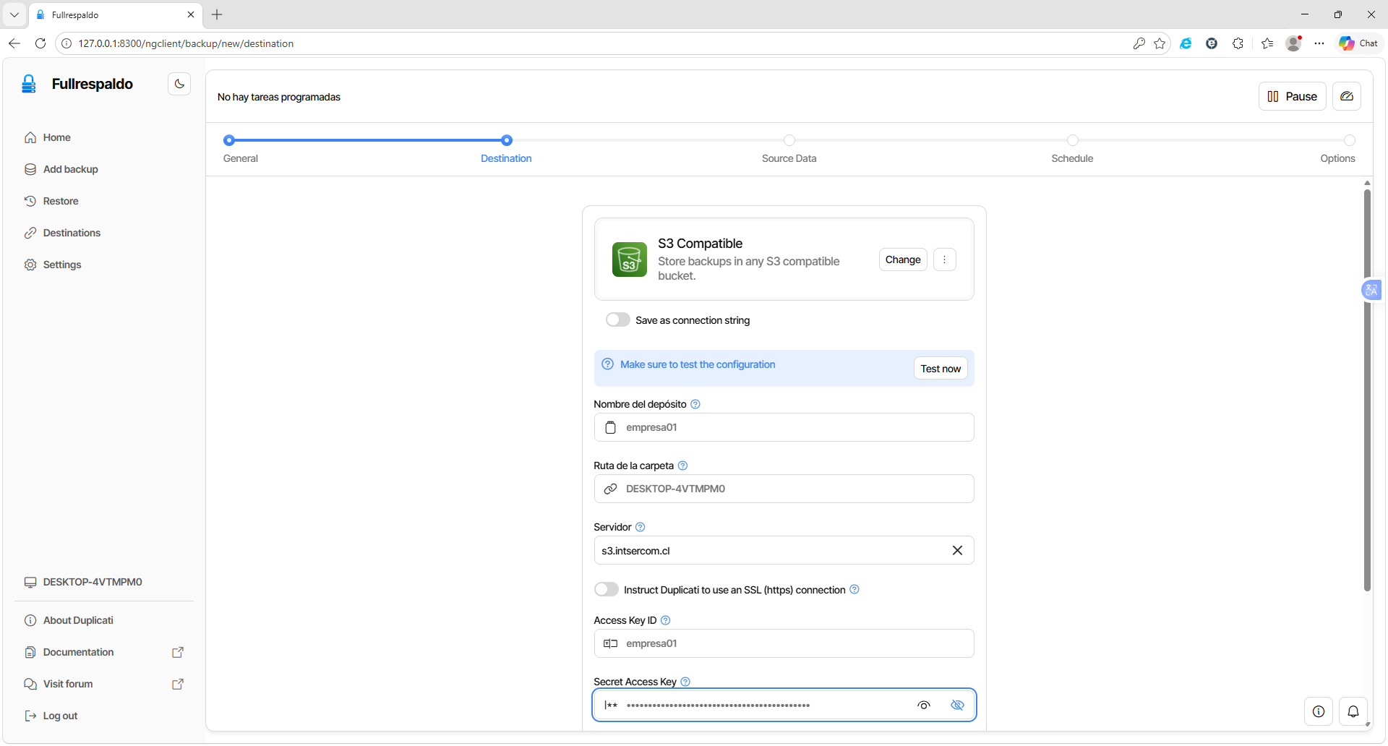The height and width of the screenshot is (746, 1388).
Task: Close the Fullrespaldo browser tab
Action: pos(191,14)
